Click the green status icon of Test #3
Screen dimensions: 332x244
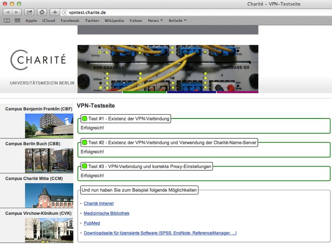pos(84,166)
